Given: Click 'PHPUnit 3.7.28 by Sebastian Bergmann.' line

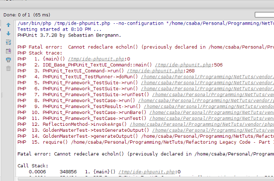Looking at the screenshot, I should click(69, 35).
